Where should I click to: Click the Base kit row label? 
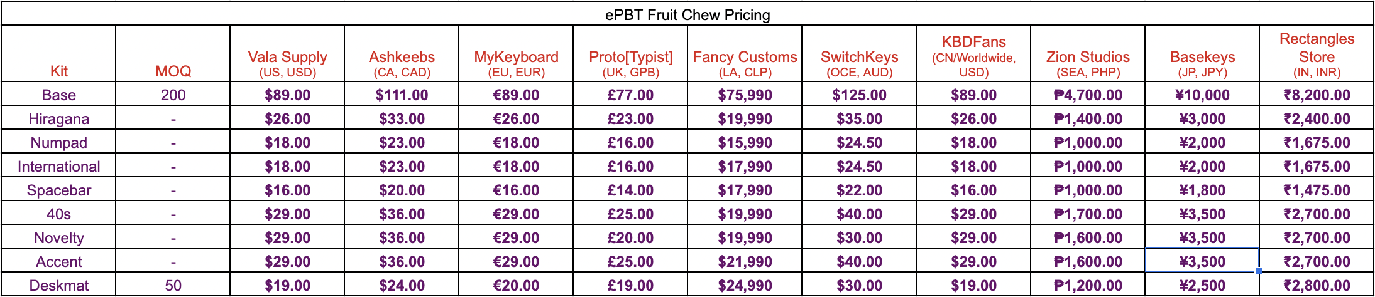click(x=58, y=95)
